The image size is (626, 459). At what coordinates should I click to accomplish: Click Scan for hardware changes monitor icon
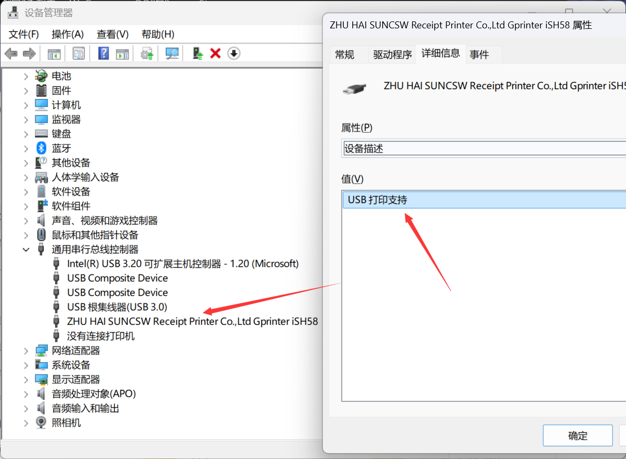(172, 53)
